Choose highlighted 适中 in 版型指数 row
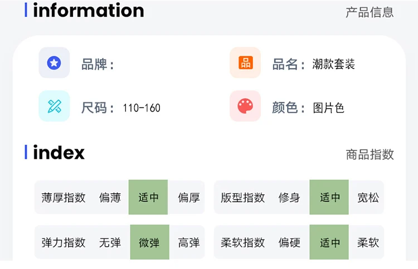The height and width of the screenshot is (269, 418). pyautogui.click(x=329, y=197)
